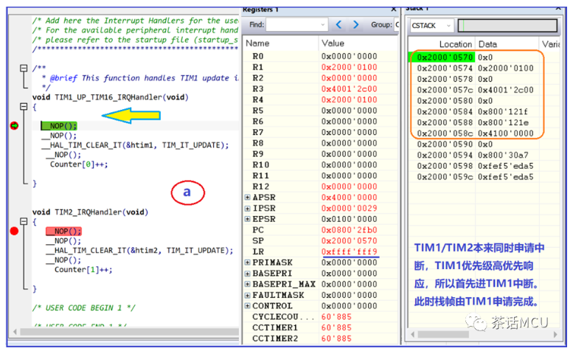Collapse the @brief comment block fold
This screenshot has width=573, height=351.
[24, 69]
